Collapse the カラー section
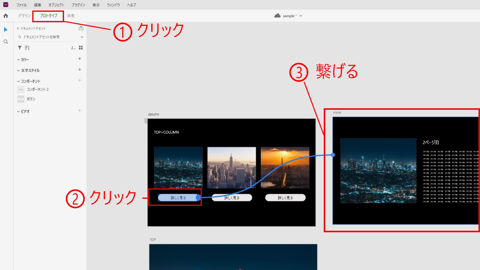The image size is (480, 270). tap(18, 59)
